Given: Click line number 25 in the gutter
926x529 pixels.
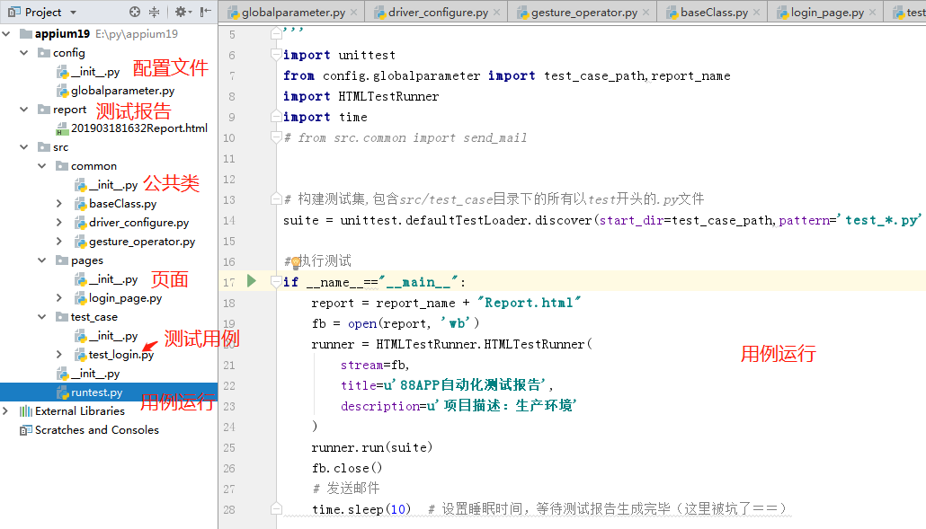Looking at the screenshot, I should [229, 447].
